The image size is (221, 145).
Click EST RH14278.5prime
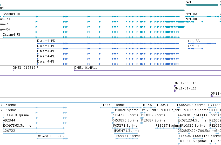tap(125, 115)
